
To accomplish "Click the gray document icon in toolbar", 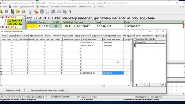I will tap(30, 12).
